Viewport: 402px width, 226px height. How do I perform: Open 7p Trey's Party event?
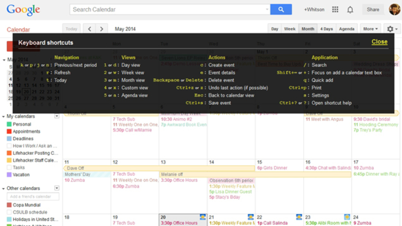368,130
